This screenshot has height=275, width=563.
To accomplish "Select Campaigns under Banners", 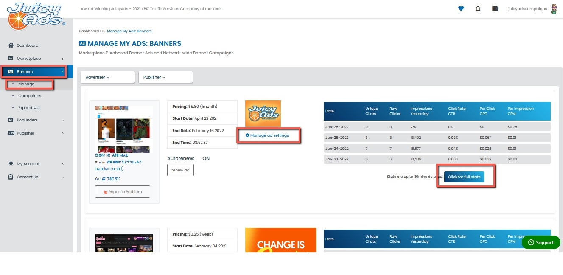I will (30, 96).
